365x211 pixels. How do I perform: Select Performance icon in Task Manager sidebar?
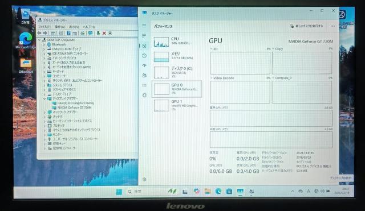(x=144, y=45)
